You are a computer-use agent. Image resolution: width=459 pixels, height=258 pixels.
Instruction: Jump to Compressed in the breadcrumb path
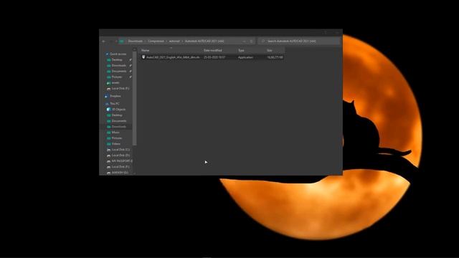[x=156, y=42]
